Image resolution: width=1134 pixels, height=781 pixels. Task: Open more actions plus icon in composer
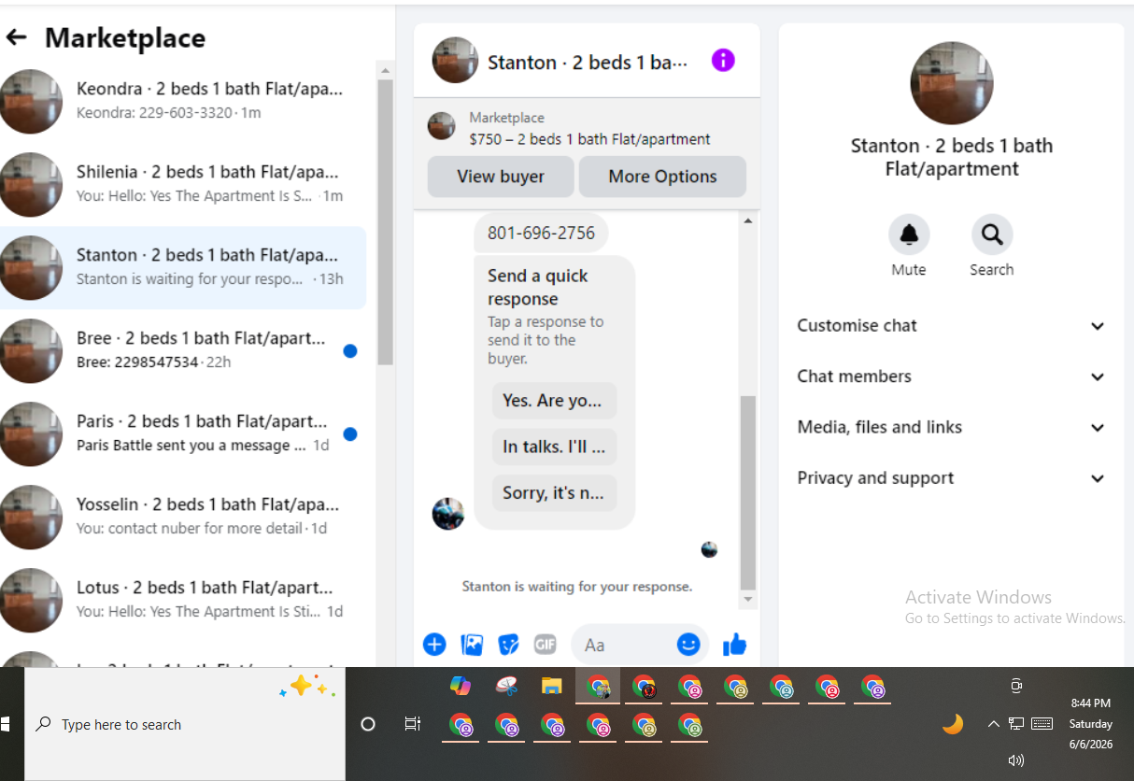[434, 644]
